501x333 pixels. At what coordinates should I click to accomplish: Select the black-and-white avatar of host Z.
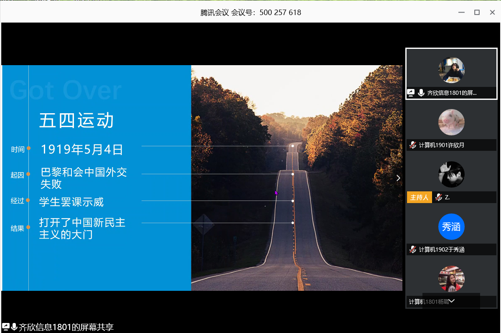[451, 174]
